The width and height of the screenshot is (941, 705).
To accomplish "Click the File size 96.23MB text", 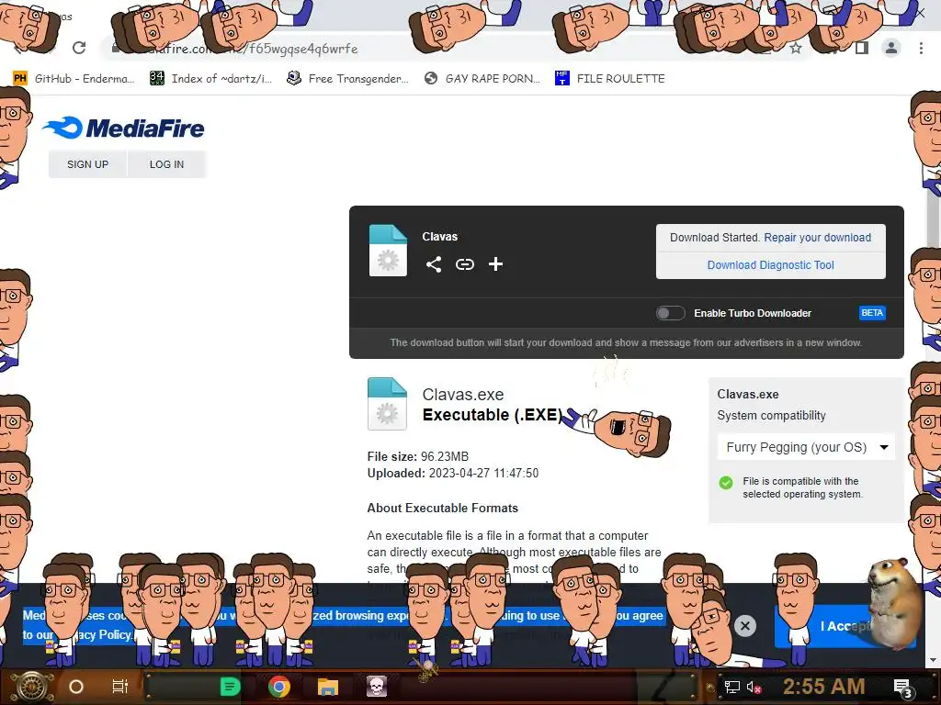I will click(x=418, y=457).
